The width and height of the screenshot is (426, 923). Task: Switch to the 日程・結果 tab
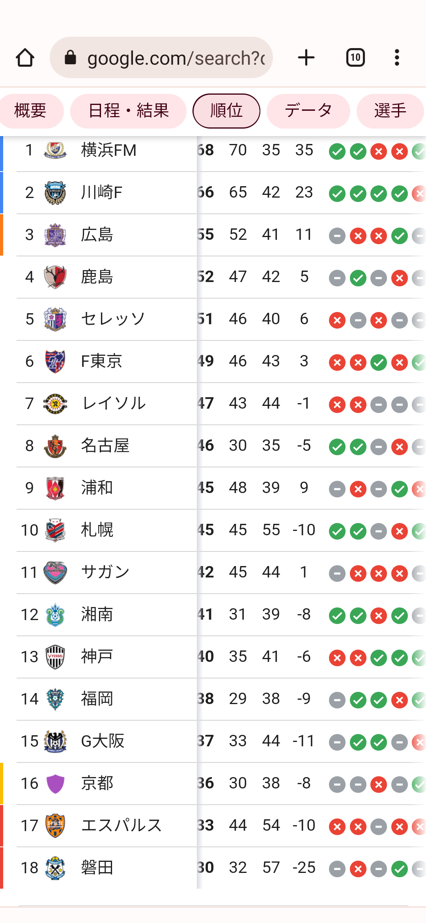tap(128, 111)
